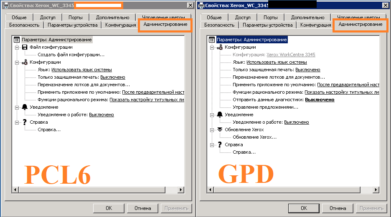Select Администрирование tab in GPD window
This screenshot has height=217, width=391.
(x=361, y=24)
